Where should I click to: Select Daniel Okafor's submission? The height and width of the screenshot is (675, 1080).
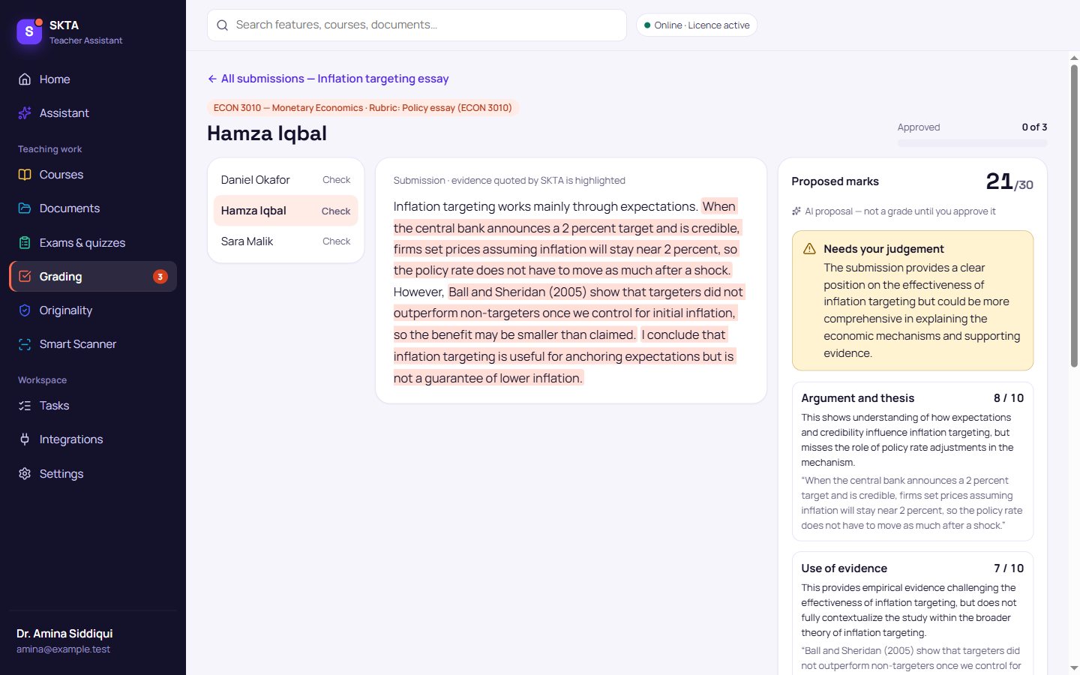tap(286, 180)
